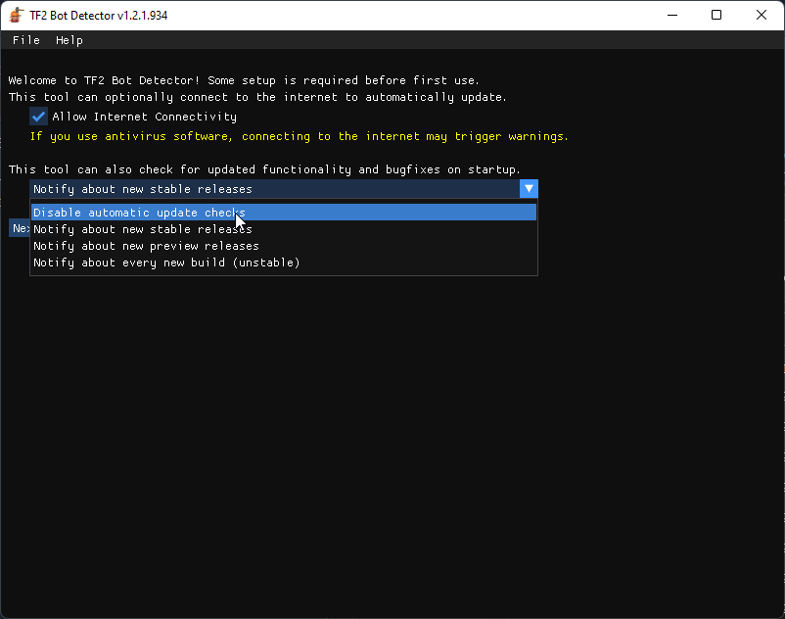The width and height of the screenshot is (785, 619).
Task: Open the File menu
Action: (26, 40)
